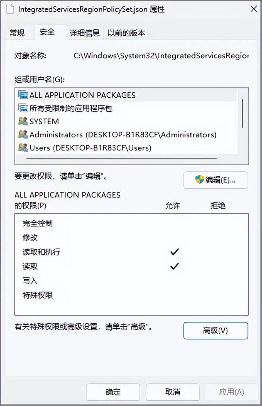Click the shield icon on 编辑 button
262x406 pixels.
[199, 179]
